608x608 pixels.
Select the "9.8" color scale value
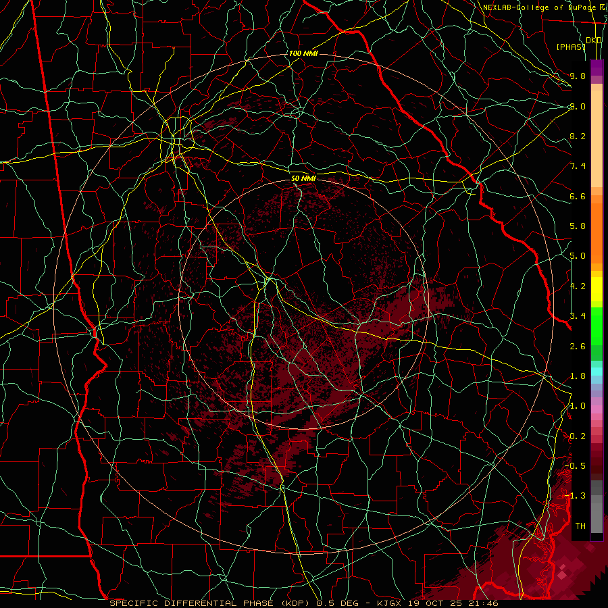pyautogui.click(x=578, y=76)
